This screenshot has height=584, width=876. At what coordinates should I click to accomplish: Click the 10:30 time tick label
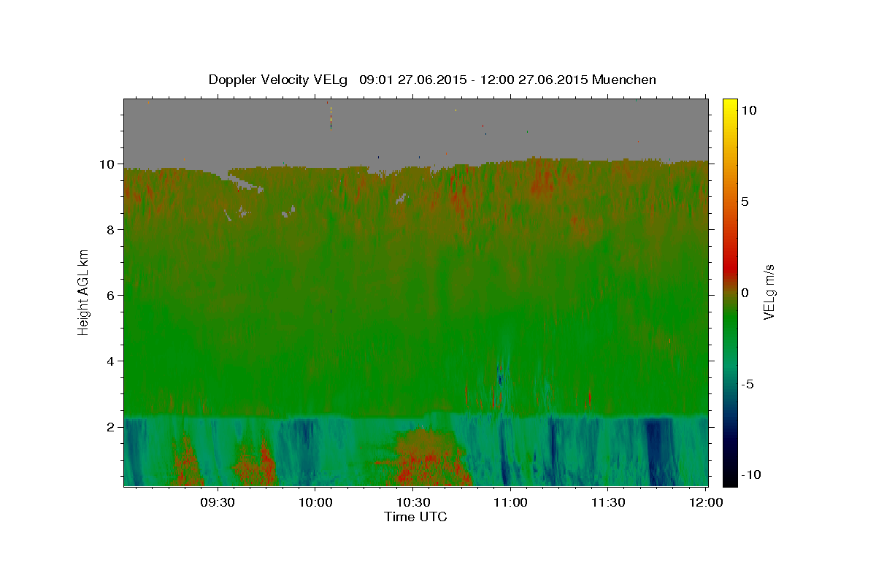click(412, 502)
